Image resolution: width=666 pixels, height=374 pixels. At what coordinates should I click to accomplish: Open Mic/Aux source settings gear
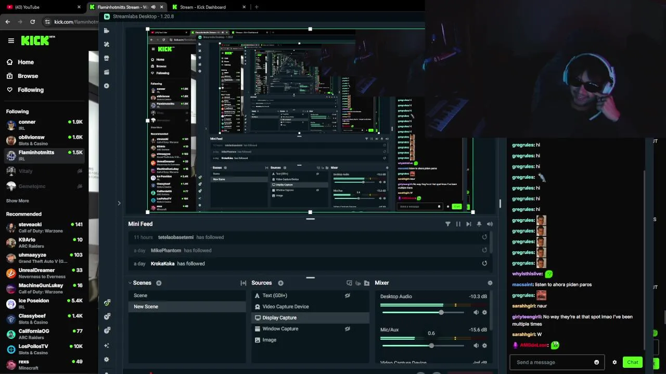tap(484, 346)
